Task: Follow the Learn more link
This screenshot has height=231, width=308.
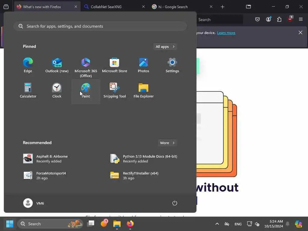Action: [x=226, y=33]
